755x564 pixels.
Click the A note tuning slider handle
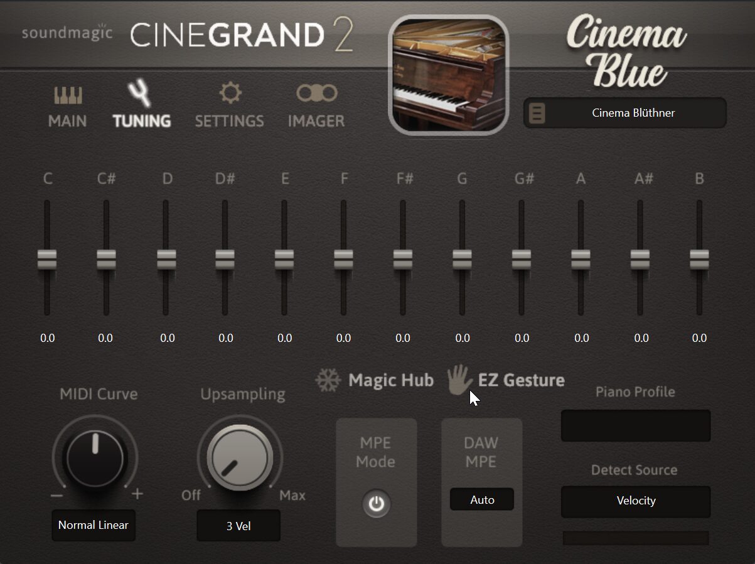581,259
